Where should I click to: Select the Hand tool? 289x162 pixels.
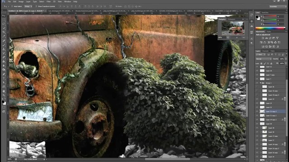point(4,91)
